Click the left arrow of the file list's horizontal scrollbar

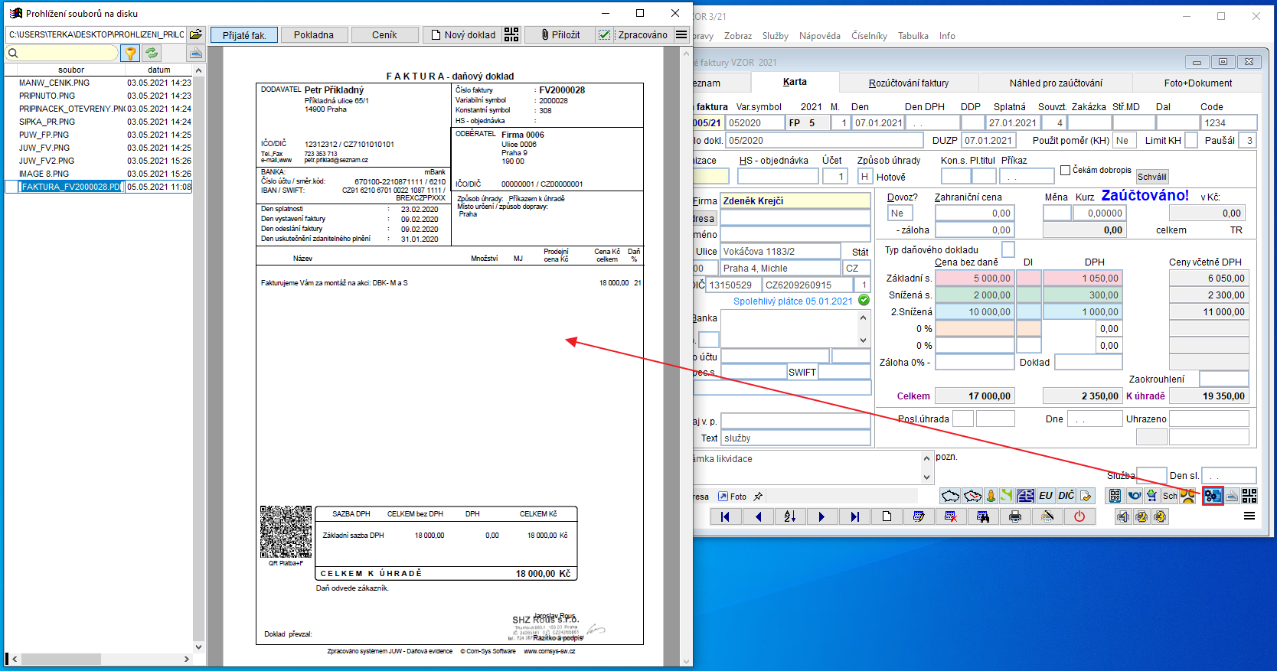click(x=15, y=659)
